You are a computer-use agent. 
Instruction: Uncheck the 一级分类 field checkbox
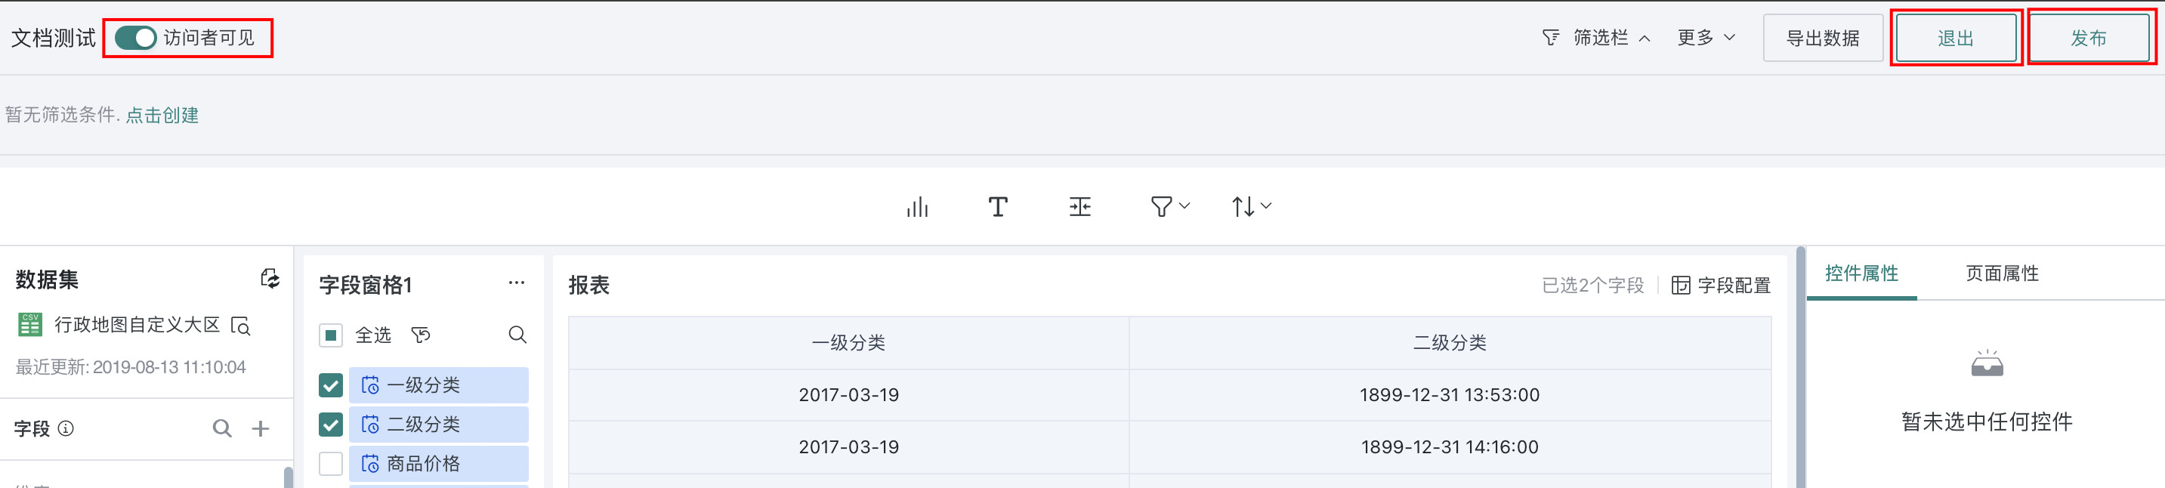pyautogui.click(x=331, y=385)
